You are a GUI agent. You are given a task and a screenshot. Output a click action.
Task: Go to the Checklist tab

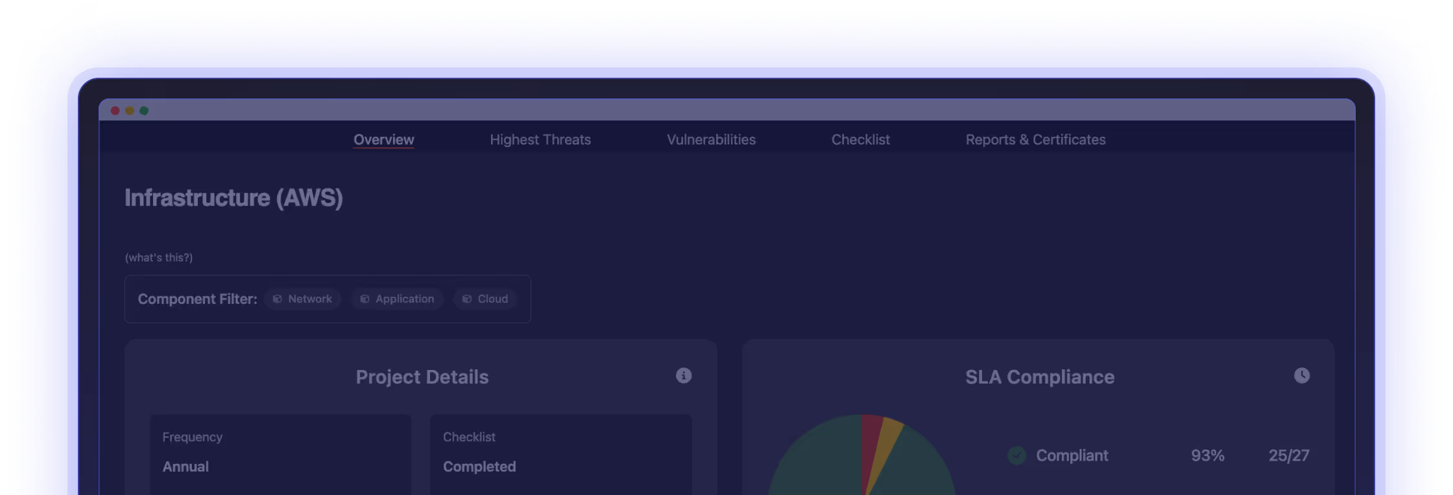point(861,139)
